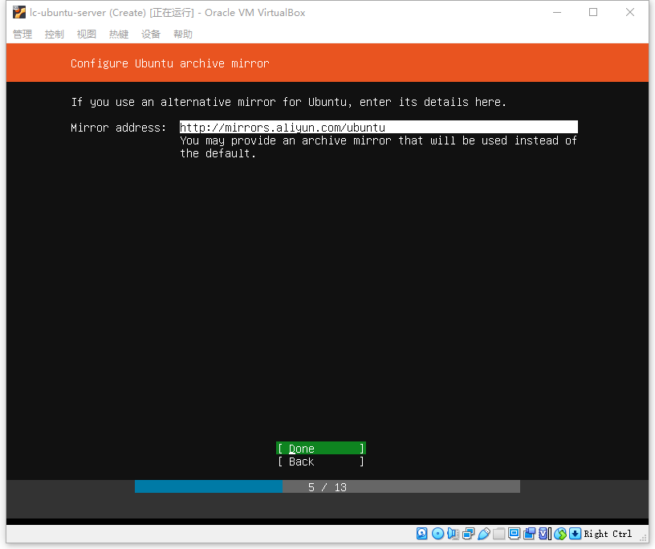Open the 管理 menu
The image size is (655, 549).
[x=22, y=35]
